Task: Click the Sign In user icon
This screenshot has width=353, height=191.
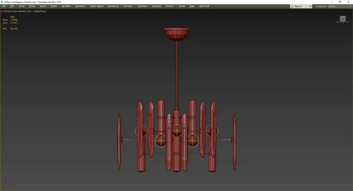Action: [x=292, y=6]
